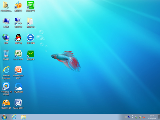Click the Windows Start button
The image size is (160, 120).
pyautogui.click(x=4, y=117)
